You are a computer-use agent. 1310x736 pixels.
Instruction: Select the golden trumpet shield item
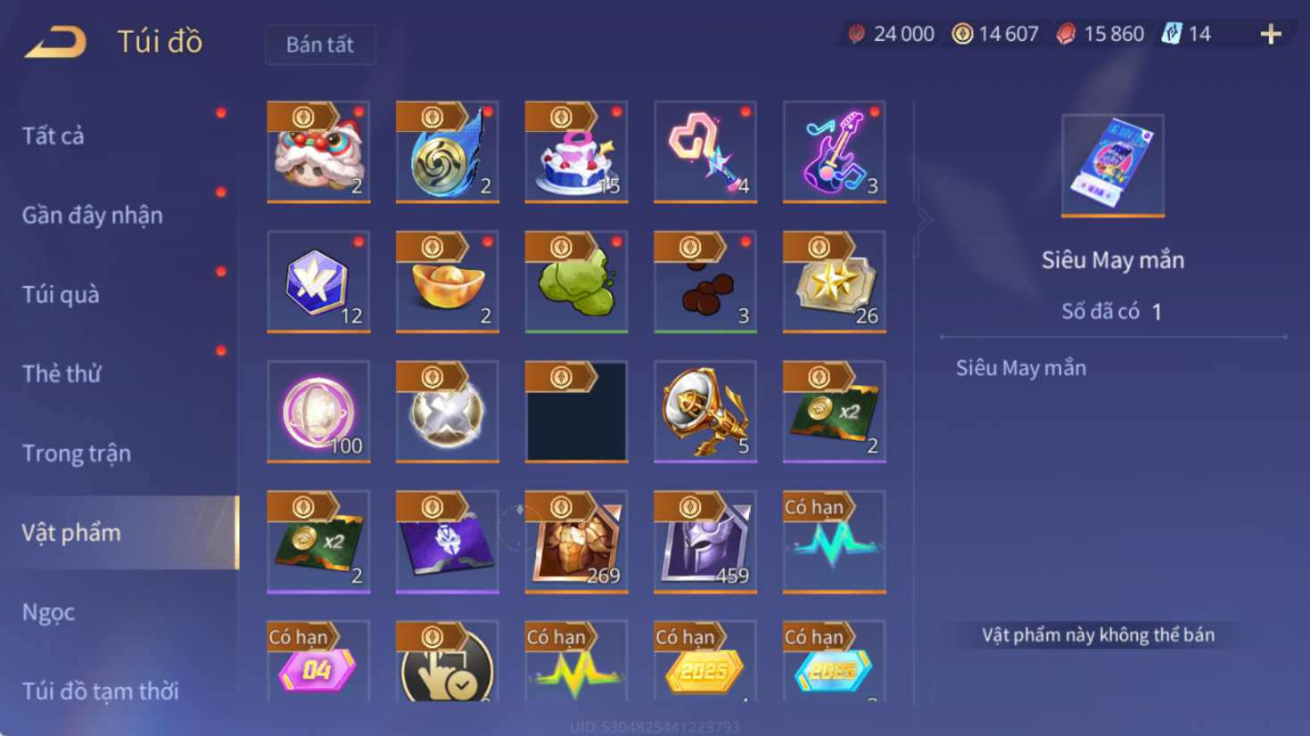pyautogui.click(x=705, y=412)
